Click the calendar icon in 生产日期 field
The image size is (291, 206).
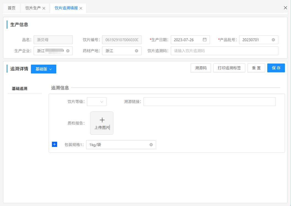tap(205, 40)
